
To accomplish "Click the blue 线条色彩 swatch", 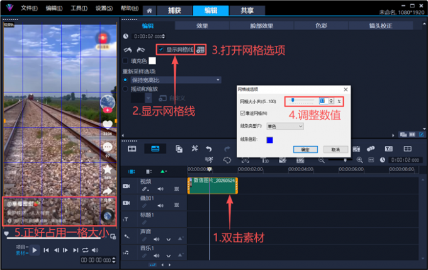I will (269, 140).
